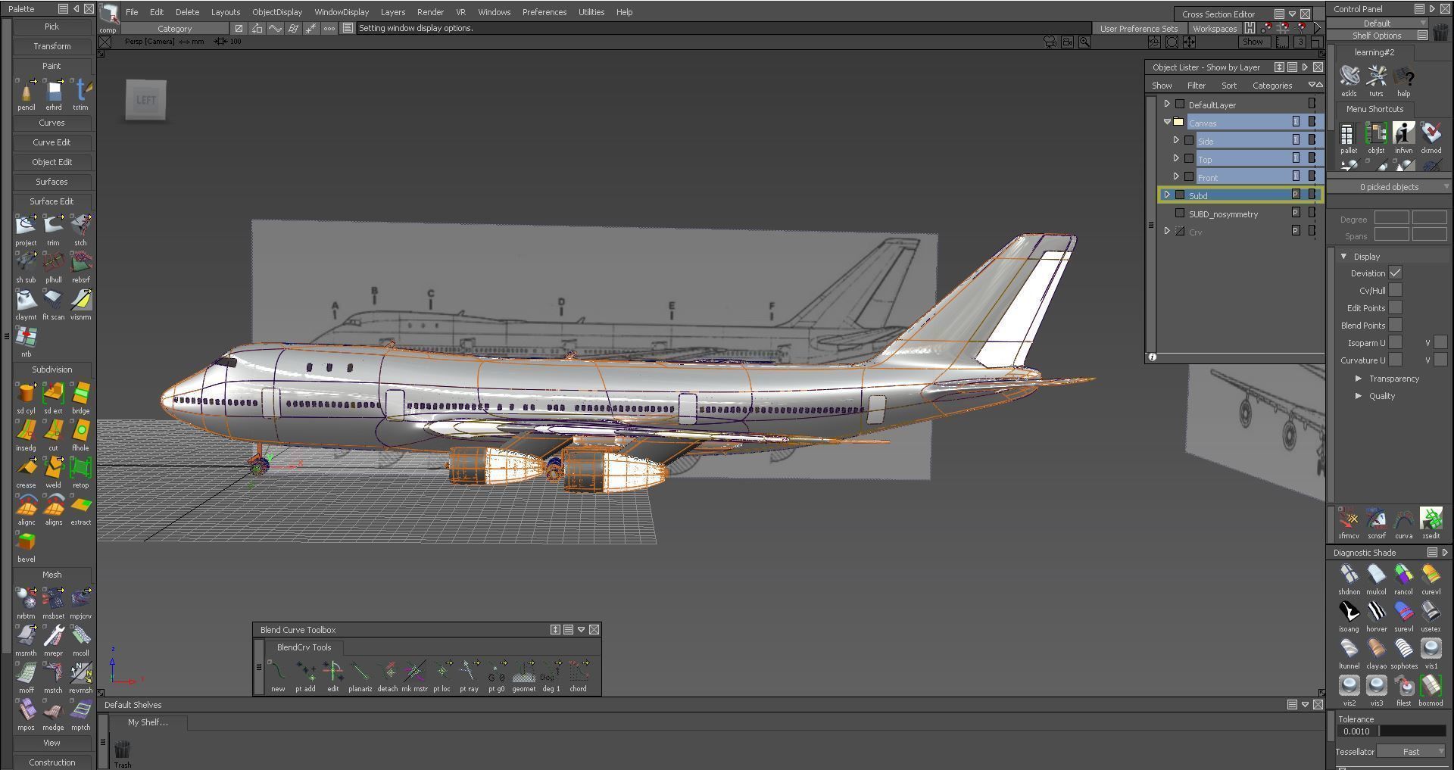Select the insedg insert edge tool
This screenshot has height=770, width=1454.
pyautogui.click(x=26, y=431)
